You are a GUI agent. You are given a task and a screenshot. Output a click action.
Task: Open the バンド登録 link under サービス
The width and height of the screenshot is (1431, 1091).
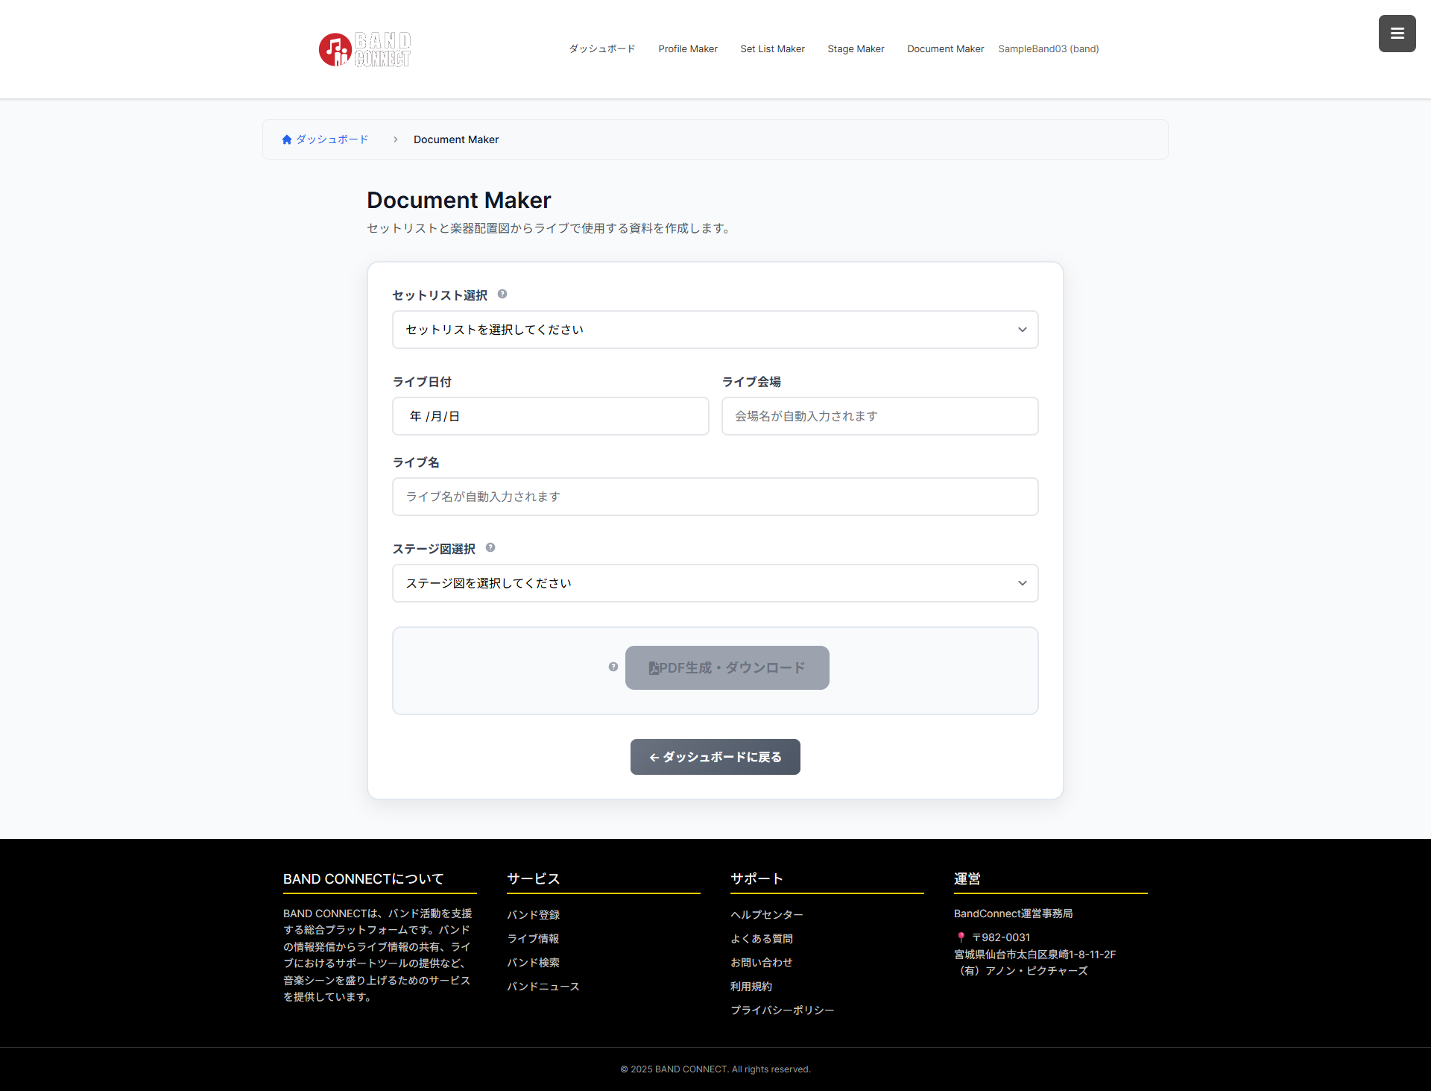[x=533, y=914]
